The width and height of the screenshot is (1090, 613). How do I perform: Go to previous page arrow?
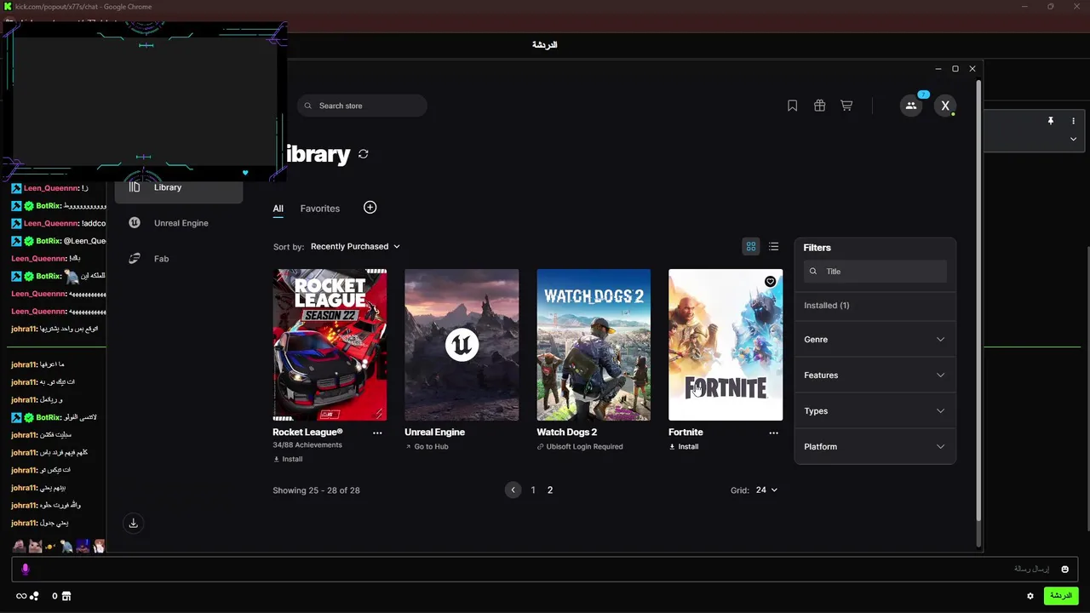click(513, 490)
